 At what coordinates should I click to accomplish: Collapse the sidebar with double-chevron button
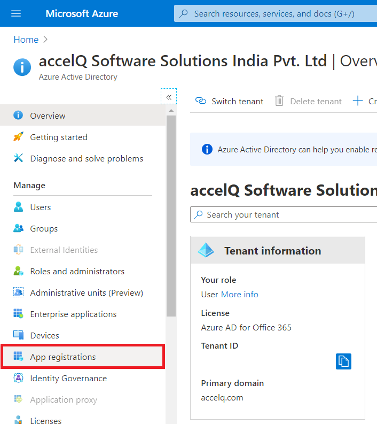[169, 97]
